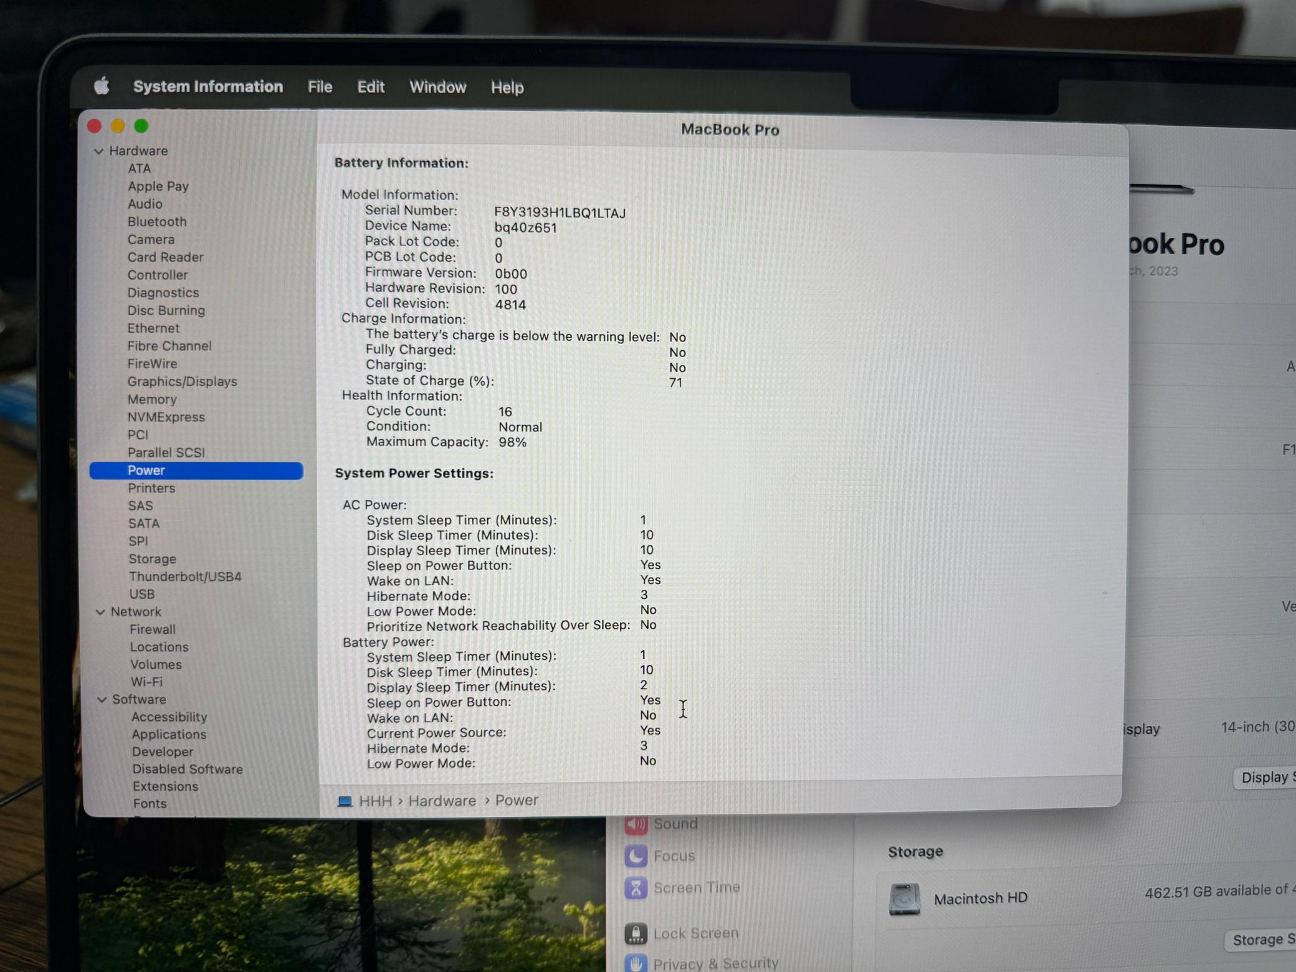Select Storage in the Hardware list
The width and height of the screenshot is (1296, 972).
(152, 559)
